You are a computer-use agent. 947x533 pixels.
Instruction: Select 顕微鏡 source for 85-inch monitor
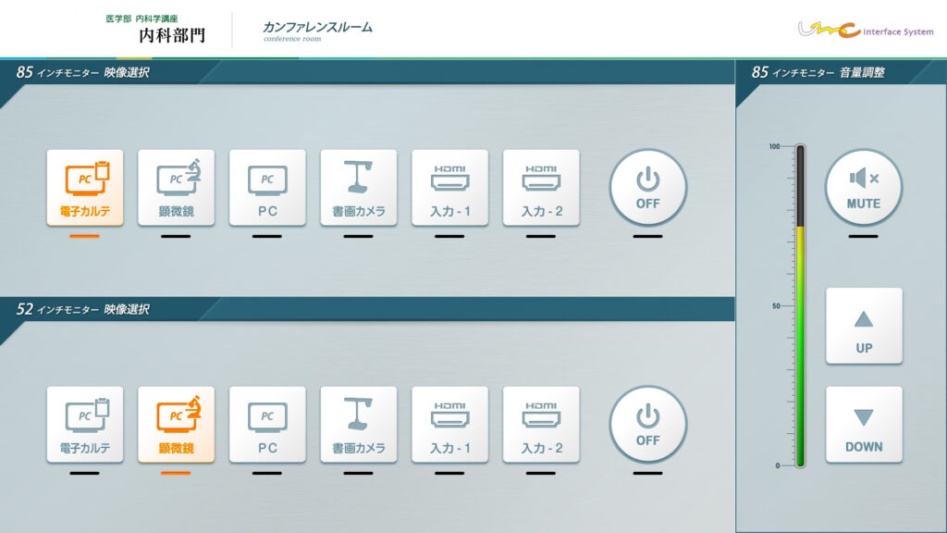pos(176,188)
